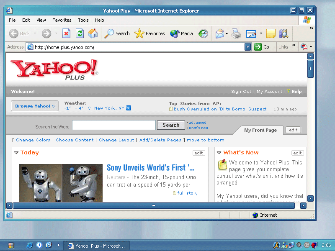335x251 pixels.
Task: Click the Yahoo! Plus taskbar window button
Action: [x=96, y=246]
